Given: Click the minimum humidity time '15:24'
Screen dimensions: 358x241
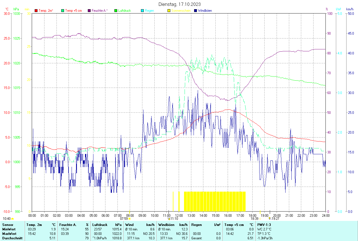Looking at the screenshot, I should [x=65, y=229].
